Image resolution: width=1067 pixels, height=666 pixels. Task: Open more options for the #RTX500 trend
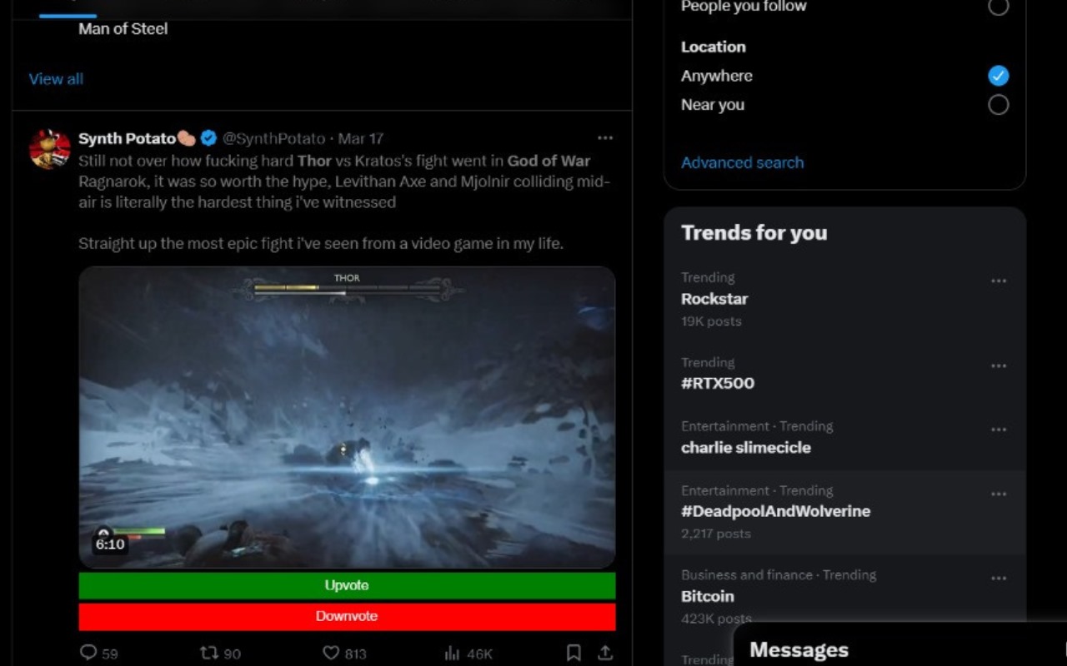(999, 366)
